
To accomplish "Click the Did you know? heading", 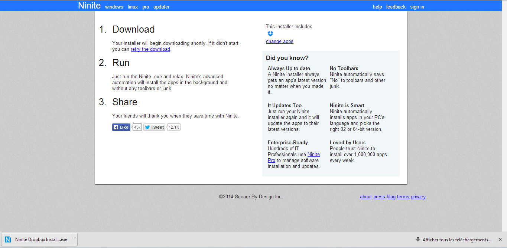I will pos(287,58).
